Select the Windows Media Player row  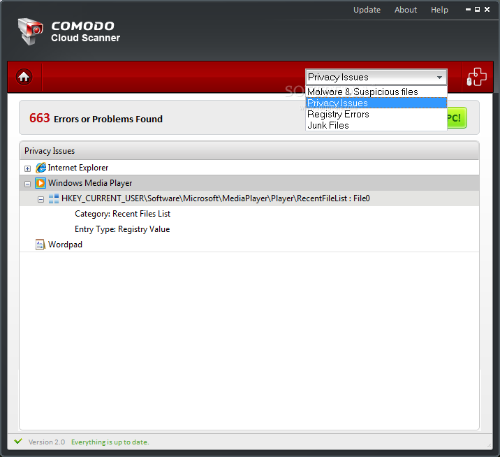click(249, 183)
